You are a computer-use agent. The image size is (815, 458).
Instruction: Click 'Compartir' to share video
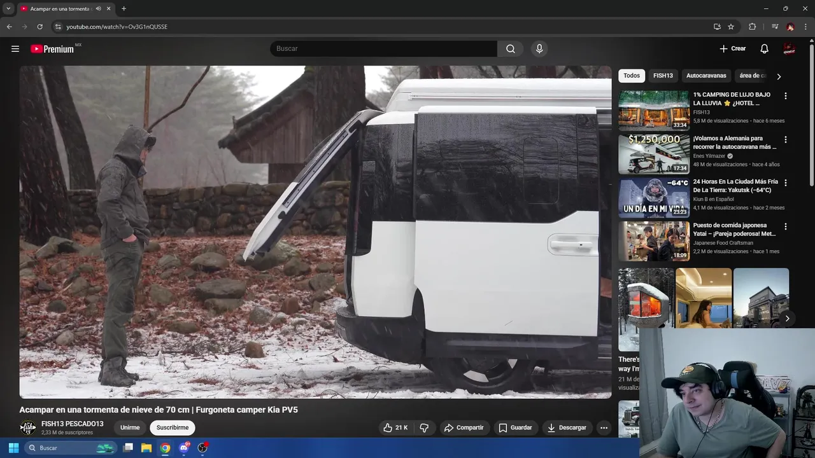coord(464,427)
